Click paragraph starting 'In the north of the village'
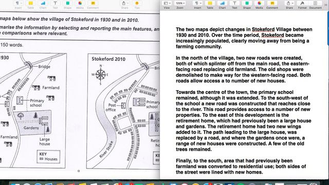 click(x=243, y=69)
